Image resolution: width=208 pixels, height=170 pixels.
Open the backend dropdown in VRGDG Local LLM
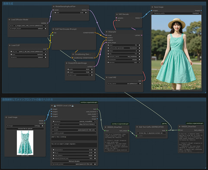pos(74,122)
